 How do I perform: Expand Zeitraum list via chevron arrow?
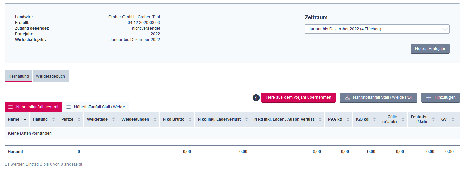445,29
